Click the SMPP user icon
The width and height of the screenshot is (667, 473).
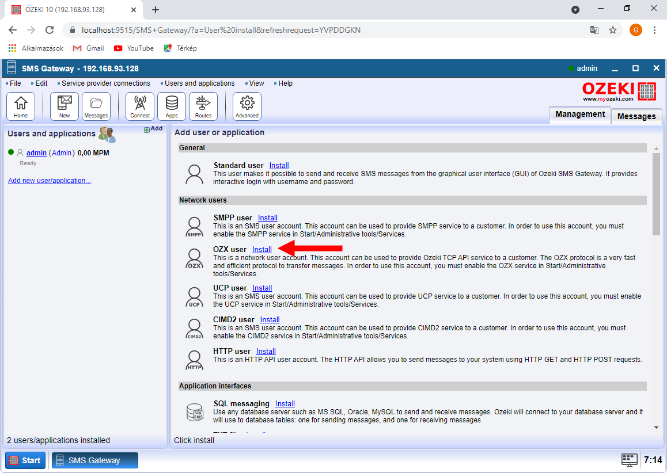195,227
